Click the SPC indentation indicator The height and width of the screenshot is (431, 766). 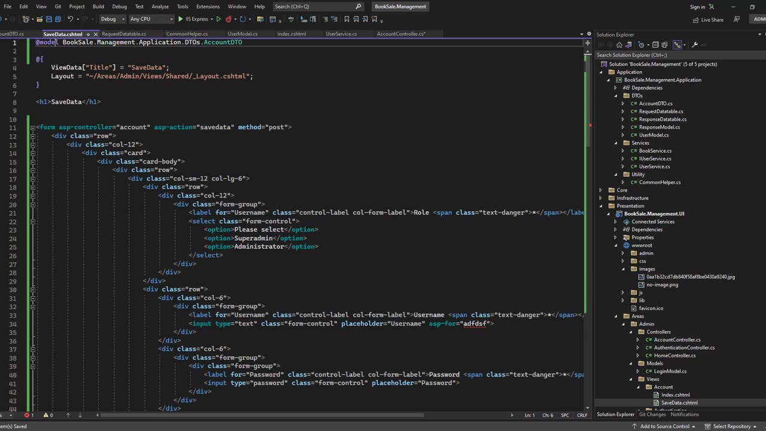564,415
